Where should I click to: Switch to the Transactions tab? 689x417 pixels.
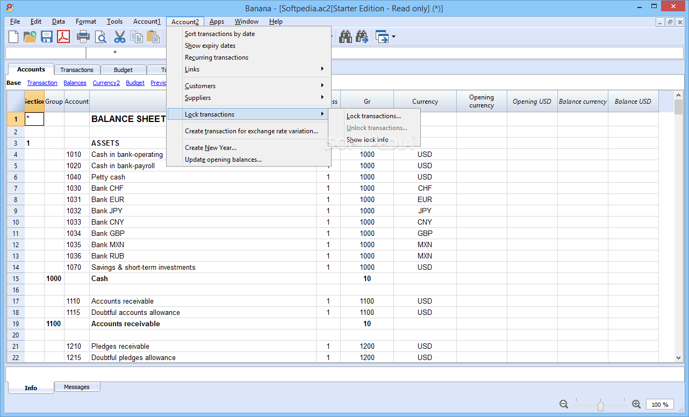pos(76,70)
